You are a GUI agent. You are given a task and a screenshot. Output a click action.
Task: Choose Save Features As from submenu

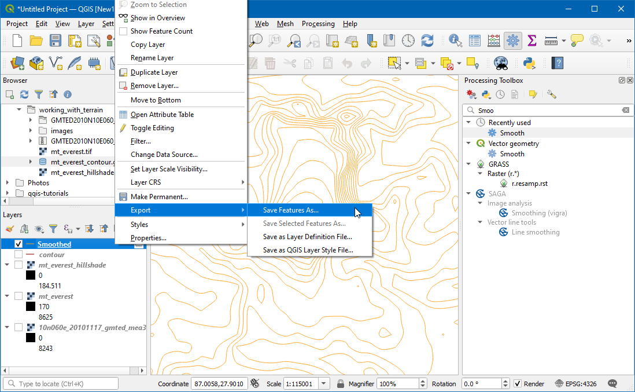point(290,210)
